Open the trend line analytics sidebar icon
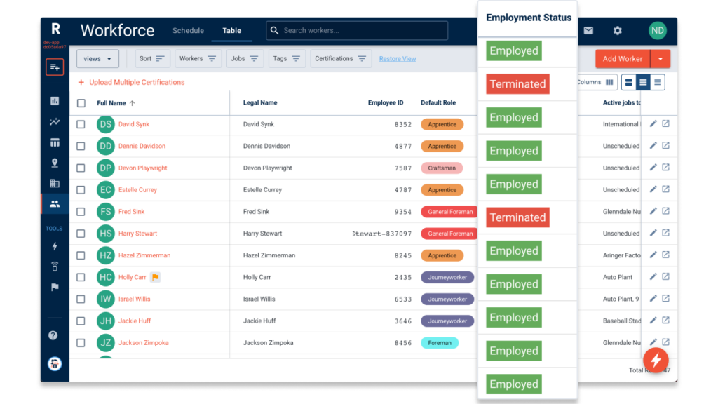 55,122
